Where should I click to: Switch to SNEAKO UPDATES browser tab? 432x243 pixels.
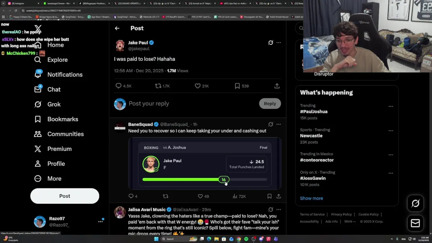point(130,3)
